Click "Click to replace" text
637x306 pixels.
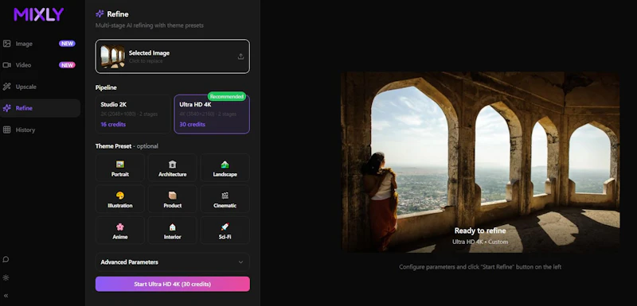click(146, 61)
